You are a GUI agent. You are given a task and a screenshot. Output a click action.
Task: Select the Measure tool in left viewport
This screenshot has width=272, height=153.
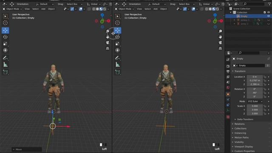[6, 65]
